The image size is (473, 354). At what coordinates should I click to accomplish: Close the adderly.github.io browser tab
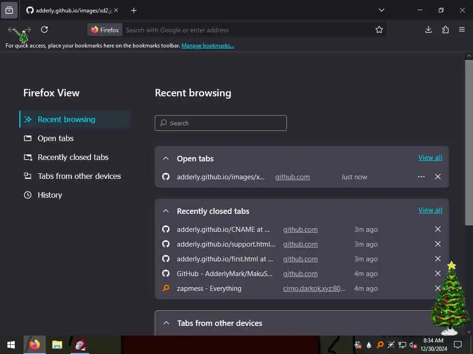[x=116, y=10]
